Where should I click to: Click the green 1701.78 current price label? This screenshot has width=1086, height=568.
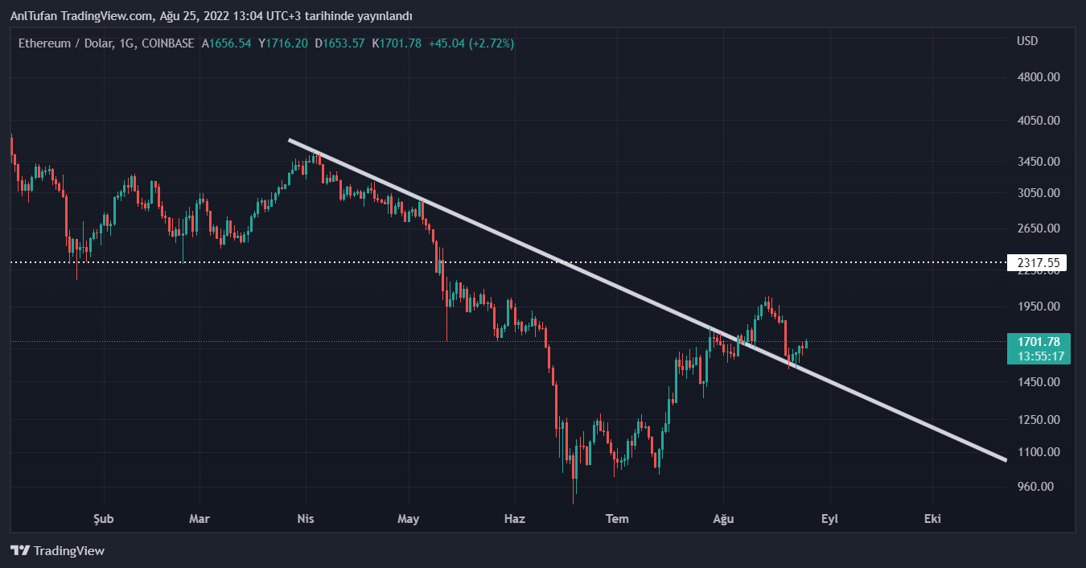pyautogui.click(x=1038, y=342)
